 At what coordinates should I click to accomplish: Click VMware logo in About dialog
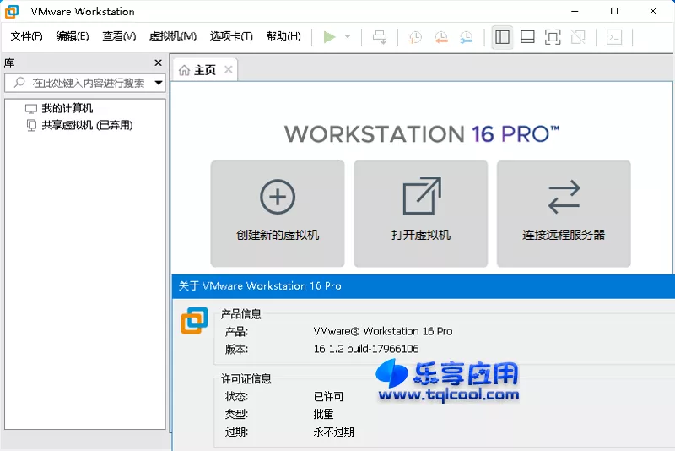[x=194, y=320]
